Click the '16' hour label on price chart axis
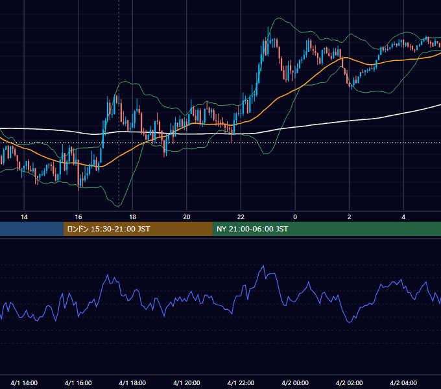The width and height of the screenshot is (441, 389). point(78,217)
